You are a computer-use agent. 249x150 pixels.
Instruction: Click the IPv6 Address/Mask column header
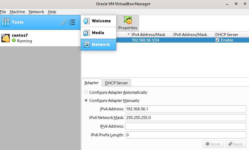(193, 35)
